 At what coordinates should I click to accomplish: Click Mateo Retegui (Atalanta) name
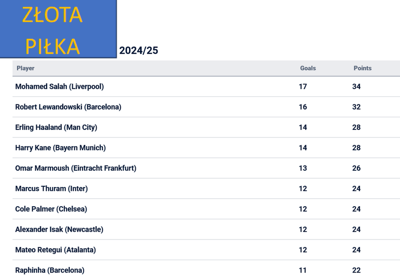(x=55, y=250)
